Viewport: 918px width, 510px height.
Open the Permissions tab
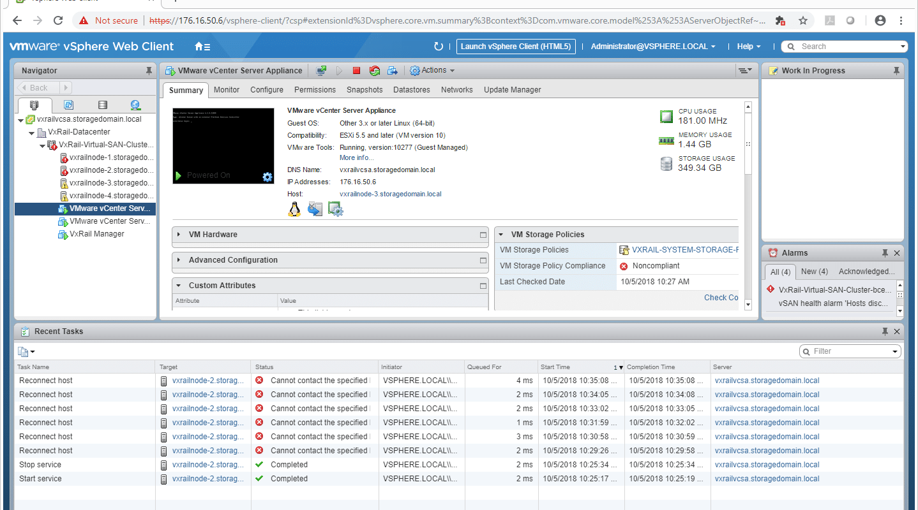tap(315, 90)
